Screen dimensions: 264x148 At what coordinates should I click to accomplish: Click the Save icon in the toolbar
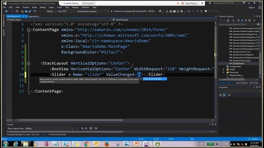tap(26, 11)
